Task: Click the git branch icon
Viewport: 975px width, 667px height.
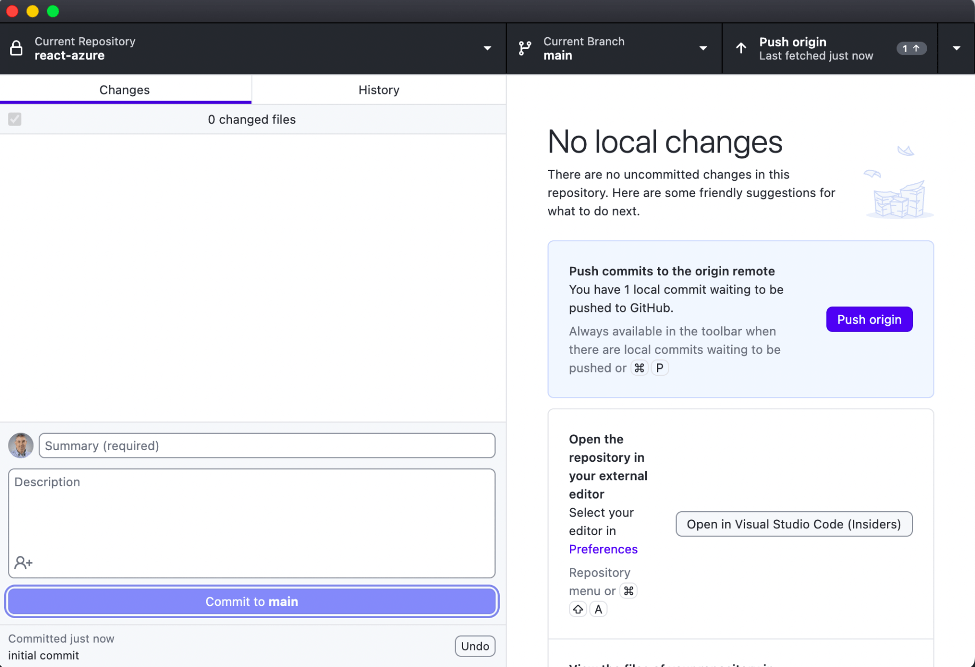Action: 525,48
